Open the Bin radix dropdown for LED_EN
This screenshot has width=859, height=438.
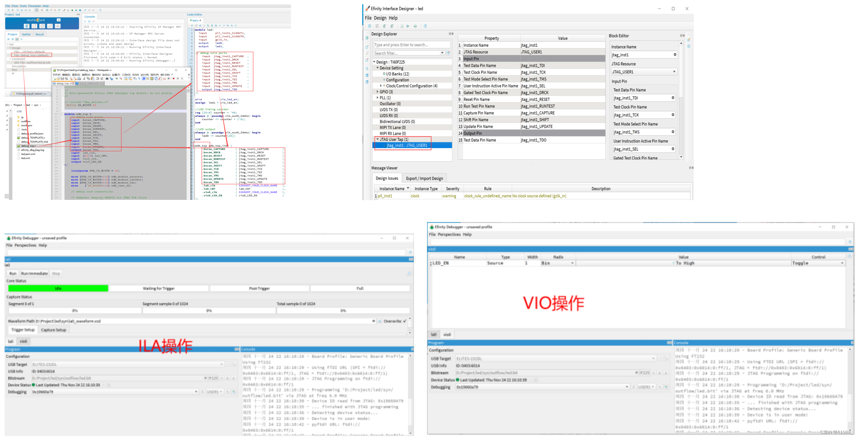pyautogui.click(x=572, y=263)
